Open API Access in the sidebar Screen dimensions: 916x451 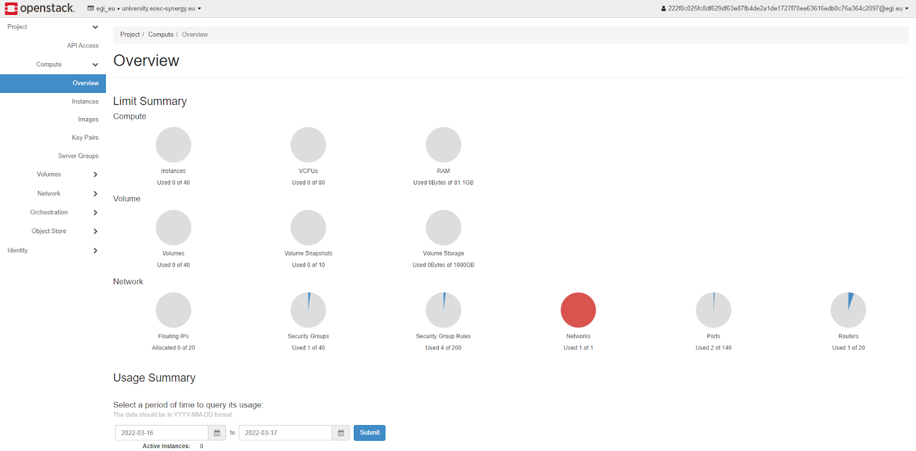(x=82, y=45)
